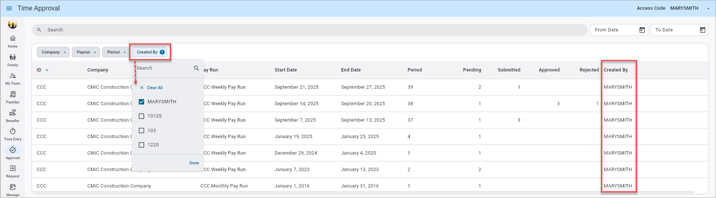
Task: Open Request sidebar icon
Action: point(13,169)
